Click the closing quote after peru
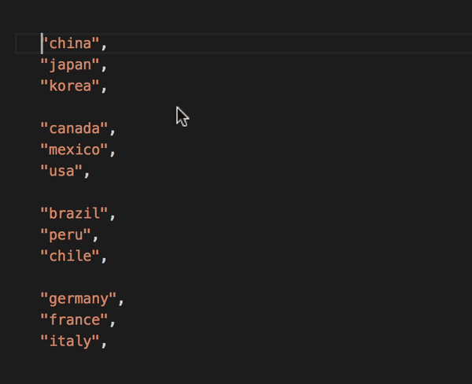The width and height of the screenshot is (472, 384). tap(87, 234)
